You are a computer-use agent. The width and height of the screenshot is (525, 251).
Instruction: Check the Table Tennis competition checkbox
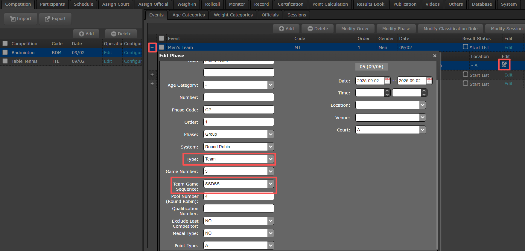point(5,61)
